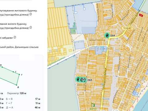The height and width of the screenshot is (111, 148).
Task: Click the '46 м' side length value
Action: [x=38, y=108]
